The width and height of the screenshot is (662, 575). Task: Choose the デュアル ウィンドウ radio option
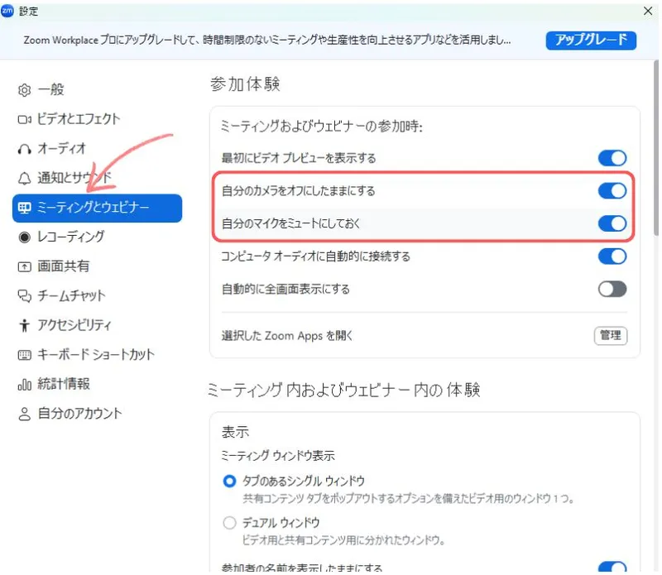[230, 523]
